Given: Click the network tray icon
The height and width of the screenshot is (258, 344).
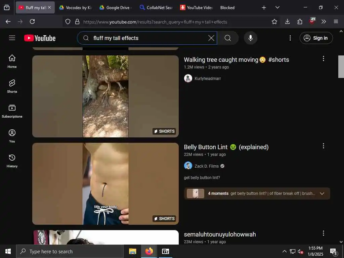Looking at the screenshot, I should [293, 251].
